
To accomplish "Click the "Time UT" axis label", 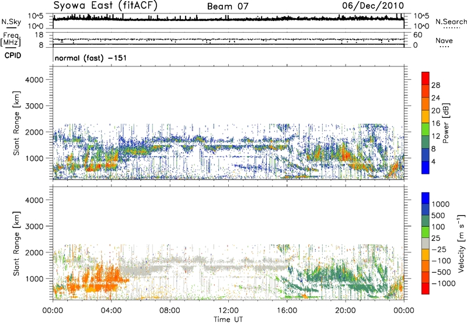I will click(x=228, y=320).
